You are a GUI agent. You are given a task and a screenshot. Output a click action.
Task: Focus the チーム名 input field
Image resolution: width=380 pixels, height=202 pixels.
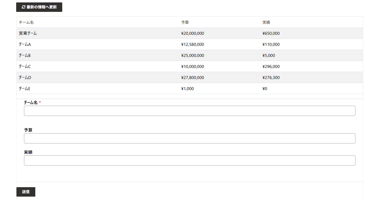[190, 111]
